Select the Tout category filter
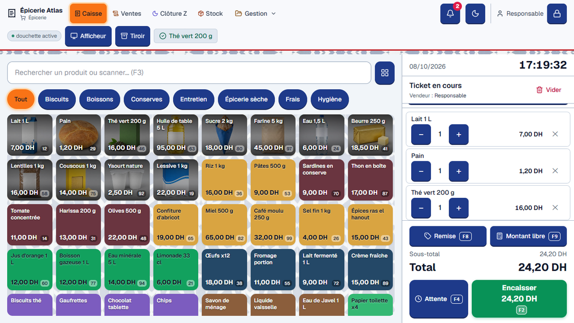This screenshot has width=574, height=323. click(21, 99)
